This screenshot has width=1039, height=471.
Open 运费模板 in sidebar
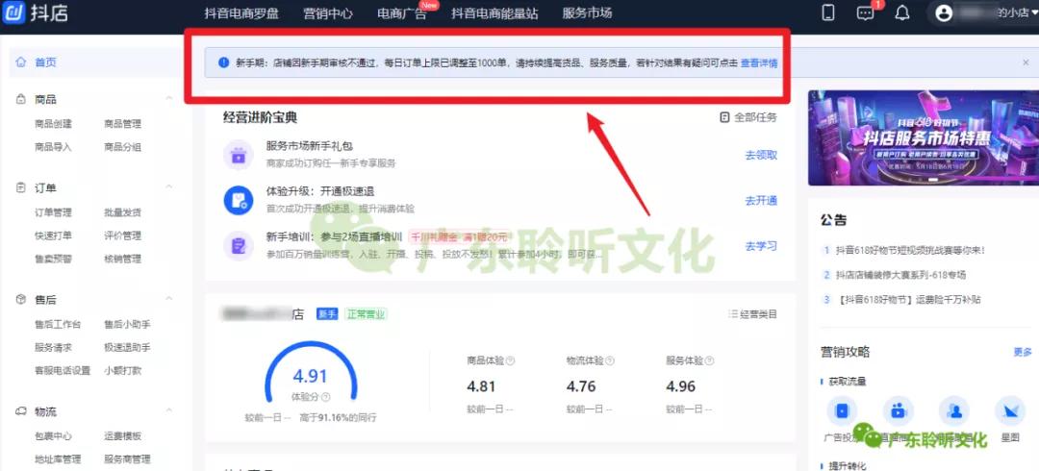pyautogui.click(x=122, y=436)
